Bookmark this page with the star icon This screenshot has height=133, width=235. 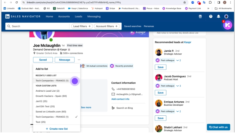(x=185, y=3)
